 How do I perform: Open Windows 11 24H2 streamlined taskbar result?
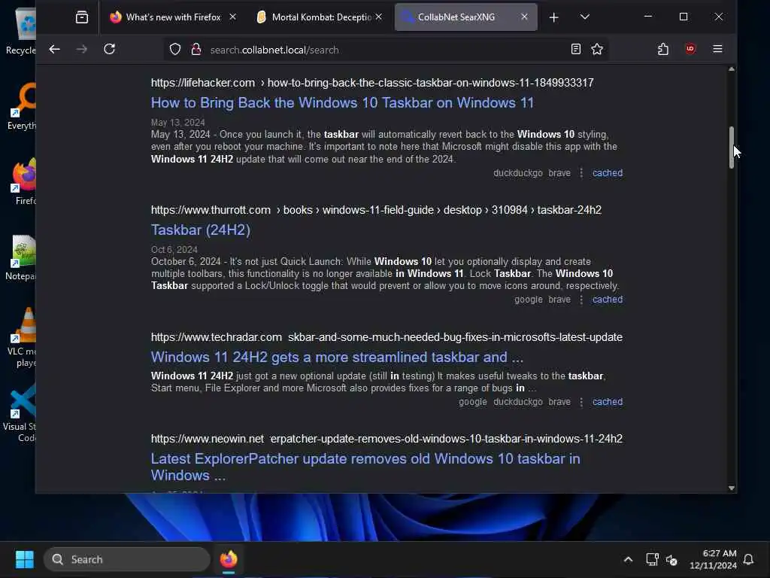coord(337,357)
